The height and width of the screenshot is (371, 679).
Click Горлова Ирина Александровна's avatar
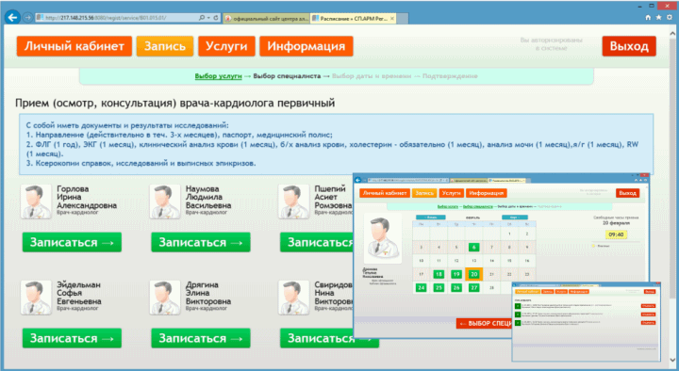(36, 202)
